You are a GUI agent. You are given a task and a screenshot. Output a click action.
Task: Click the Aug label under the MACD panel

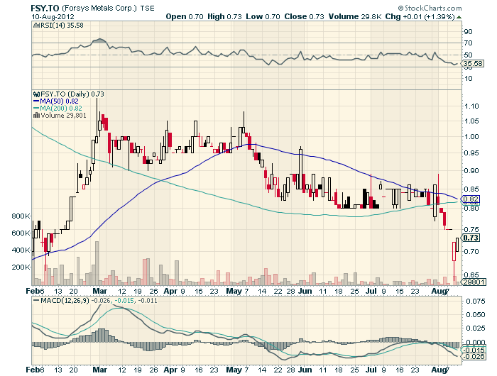[439, 370]
